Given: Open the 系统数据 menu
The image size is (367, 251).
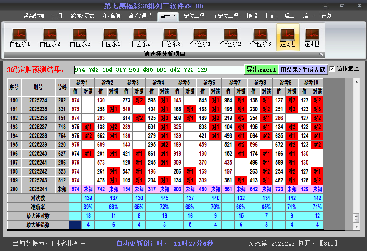Looking at the screenshot, I should pyautogui.click(x=34, y=16).
